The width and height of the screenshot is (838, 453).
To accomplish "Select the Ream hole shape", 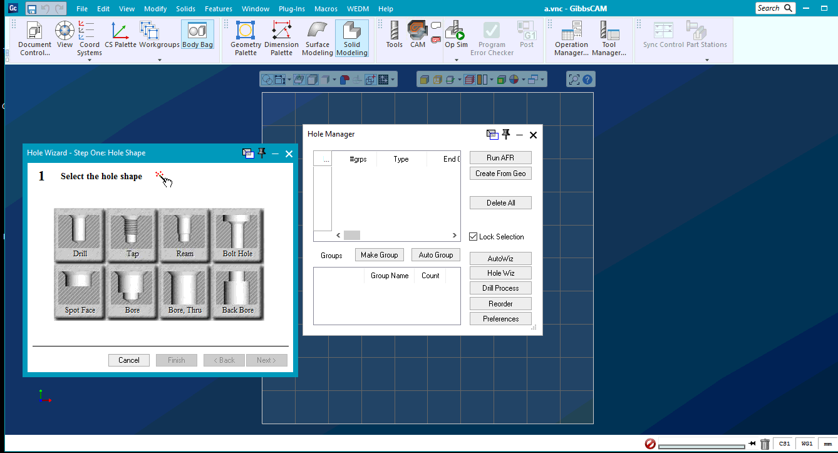I will point(185,236).
